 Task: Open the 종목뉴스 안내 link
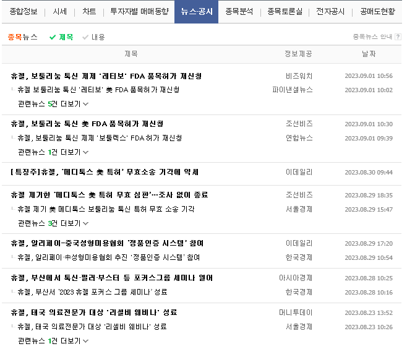[372, 37]
